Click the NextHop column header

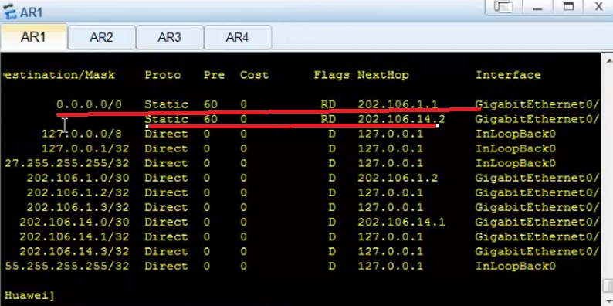tap(383, 75)
